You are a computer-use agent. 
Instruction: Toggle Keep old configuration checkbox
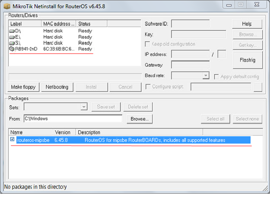[147, 44]
